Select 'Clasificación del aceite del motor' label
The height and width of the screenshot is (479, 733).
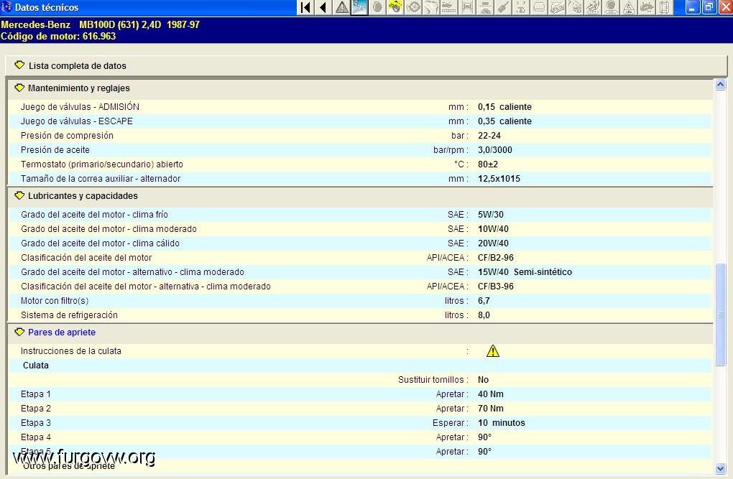(x=86, y=258)
